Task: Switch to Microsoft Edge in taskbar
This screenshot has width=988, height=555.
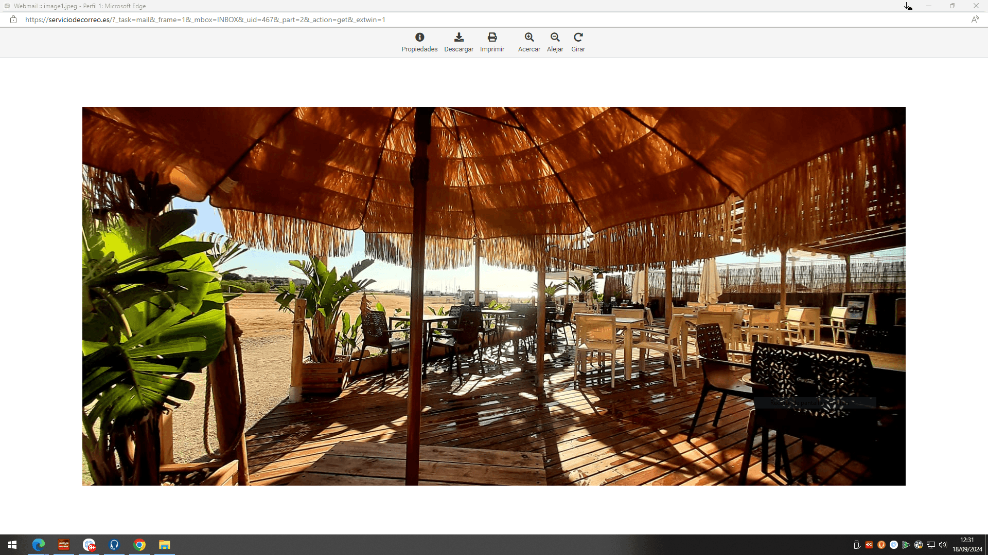Action: tap(39, 545)
